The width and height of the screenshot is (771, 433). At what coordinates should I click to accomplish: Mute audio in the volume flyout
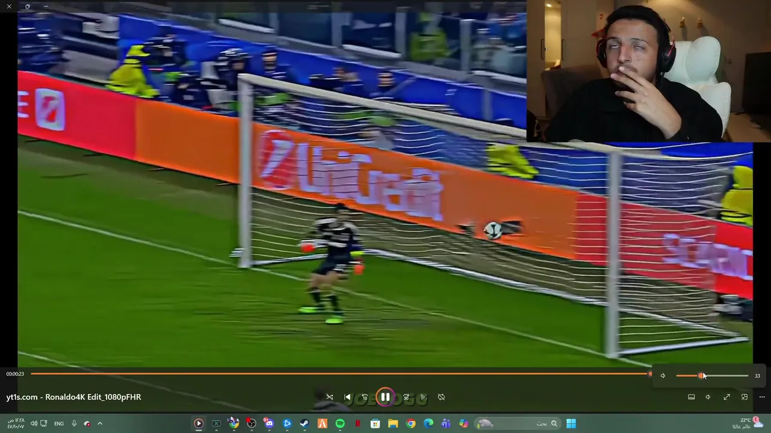pyautogui.click(x=663, y=376)
